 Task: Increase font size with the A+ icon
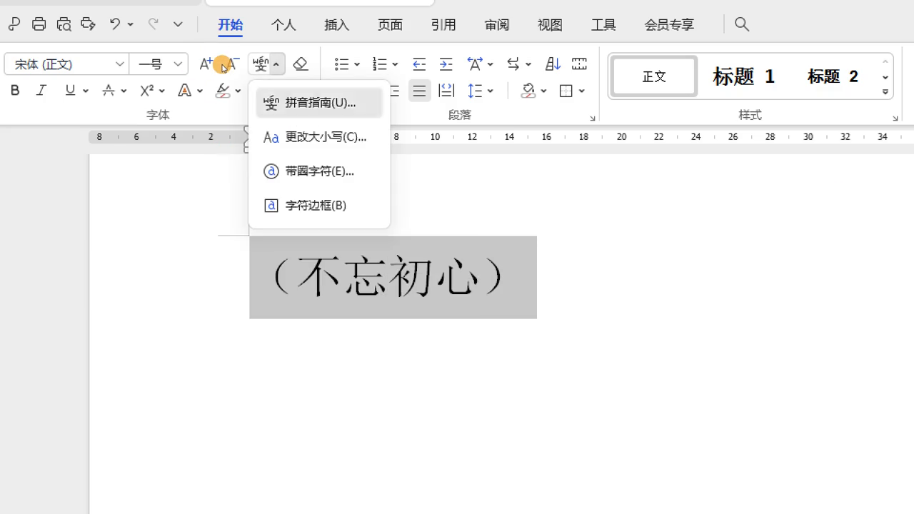click(x=206, y=64)
